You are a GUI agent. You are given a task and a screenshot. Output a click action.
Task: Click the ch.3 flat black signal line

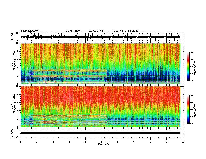[x=100, y=133]
